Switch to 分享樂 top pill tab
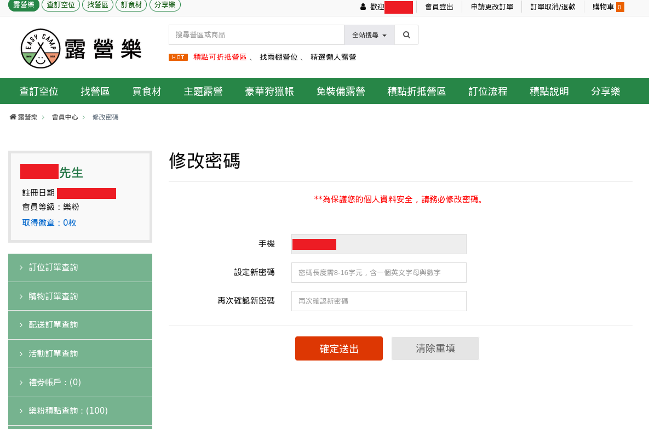 click(x=165, y=5)
